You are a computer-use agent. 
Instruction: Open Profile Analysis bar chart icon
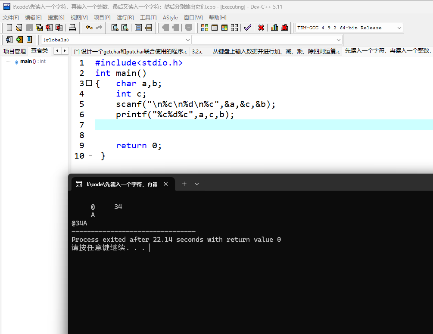274,28
